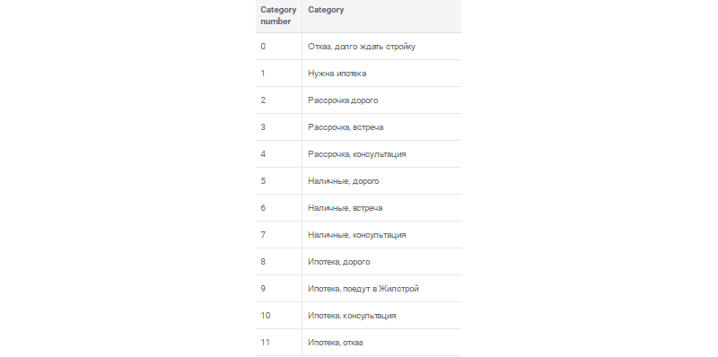718x357 pixels.
Task: Click the "Category number" column header
Action: coord(278,15)
